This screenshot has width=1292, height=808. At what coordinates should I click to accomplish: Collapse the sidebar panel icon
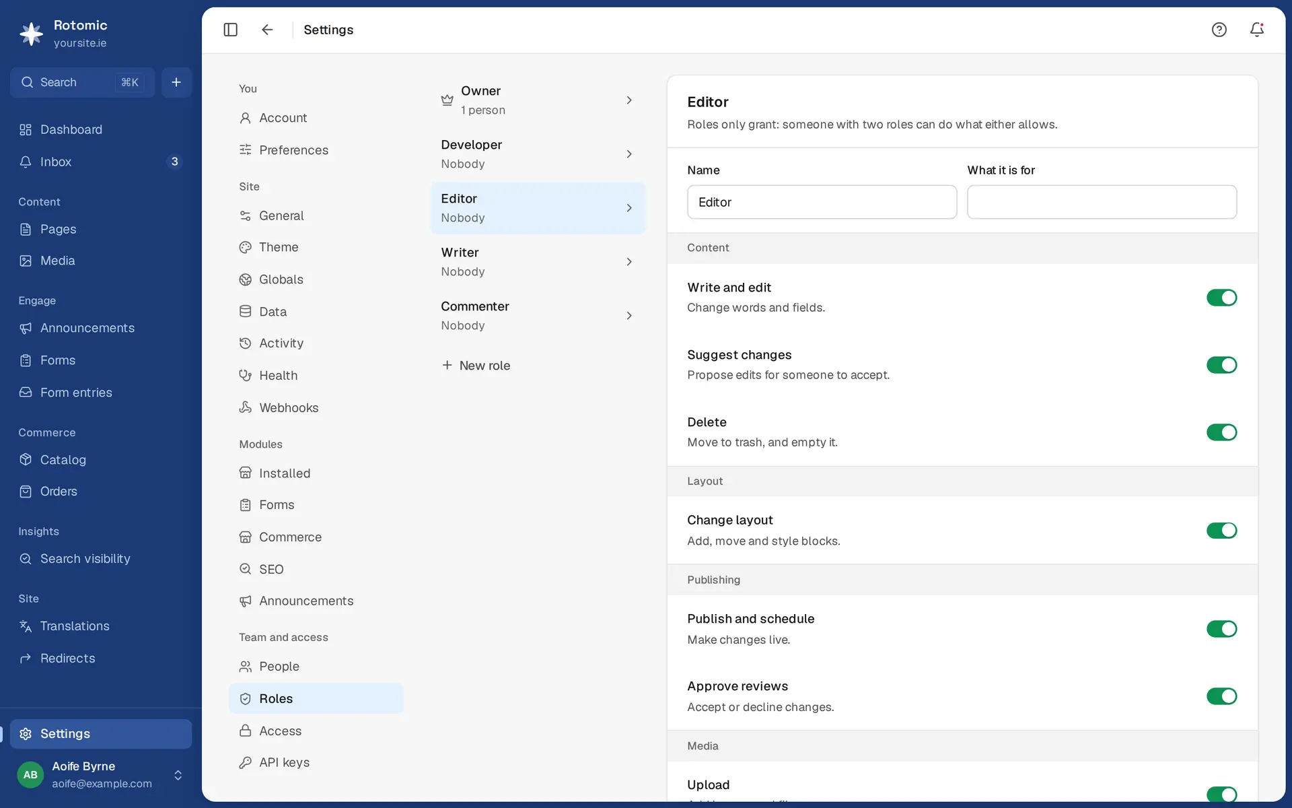[x=230, y=30]
